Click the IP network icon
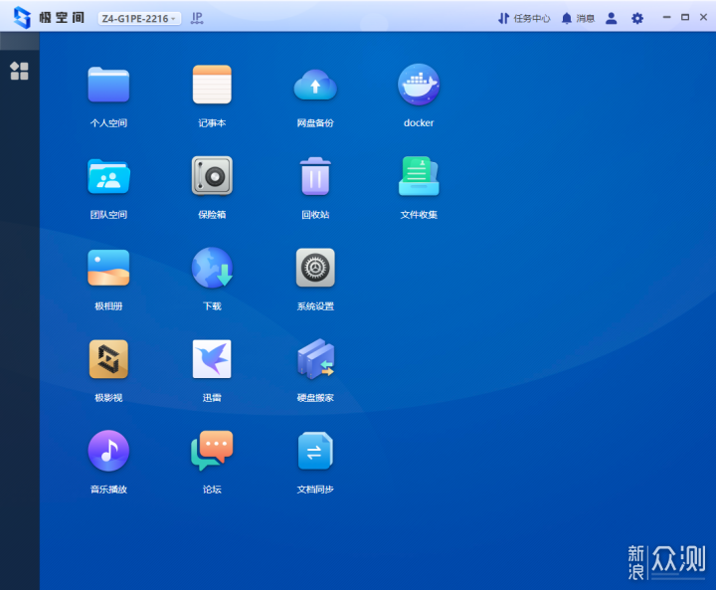This screenshot has width=716, height=590. pyautogui.click(x=197, y=18)
